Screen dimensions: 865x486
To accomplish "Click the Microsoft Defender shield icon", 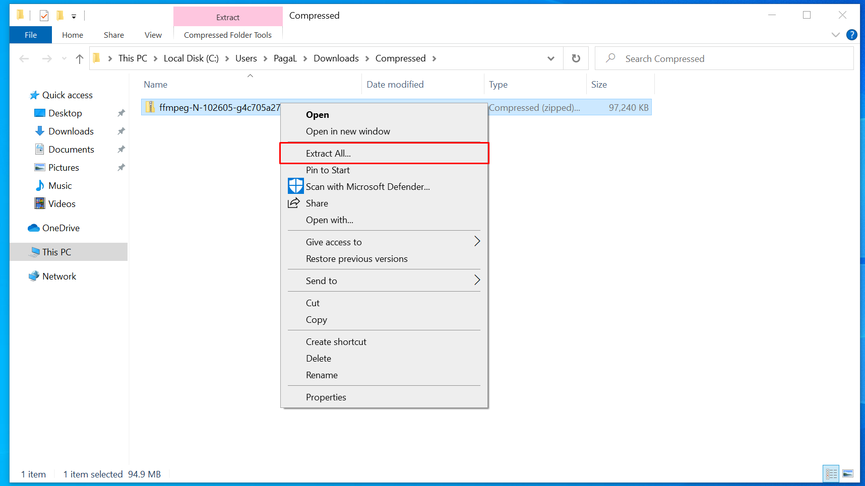I will [295, 186].
